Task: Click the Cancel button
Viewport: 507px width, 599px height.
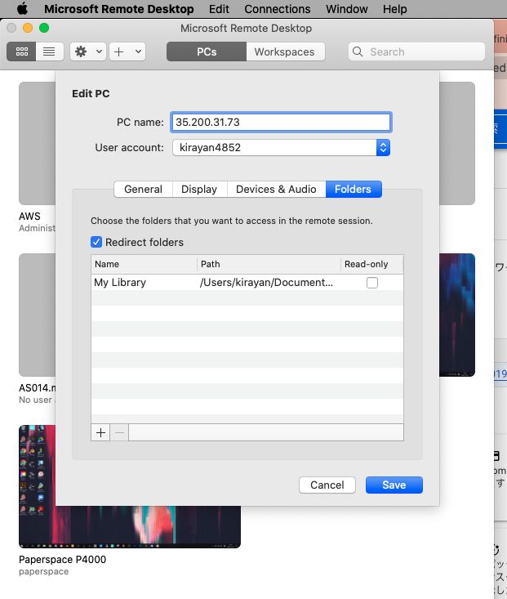Action: coord(327,485)
